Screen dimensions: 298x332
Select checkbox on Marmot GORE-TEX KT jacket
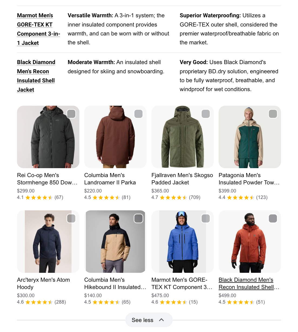(x=206, y=218)
